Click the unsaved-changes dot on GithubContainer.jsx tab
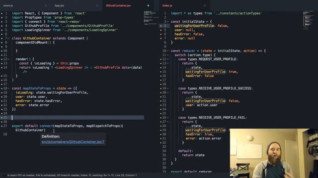 (148, 5)
